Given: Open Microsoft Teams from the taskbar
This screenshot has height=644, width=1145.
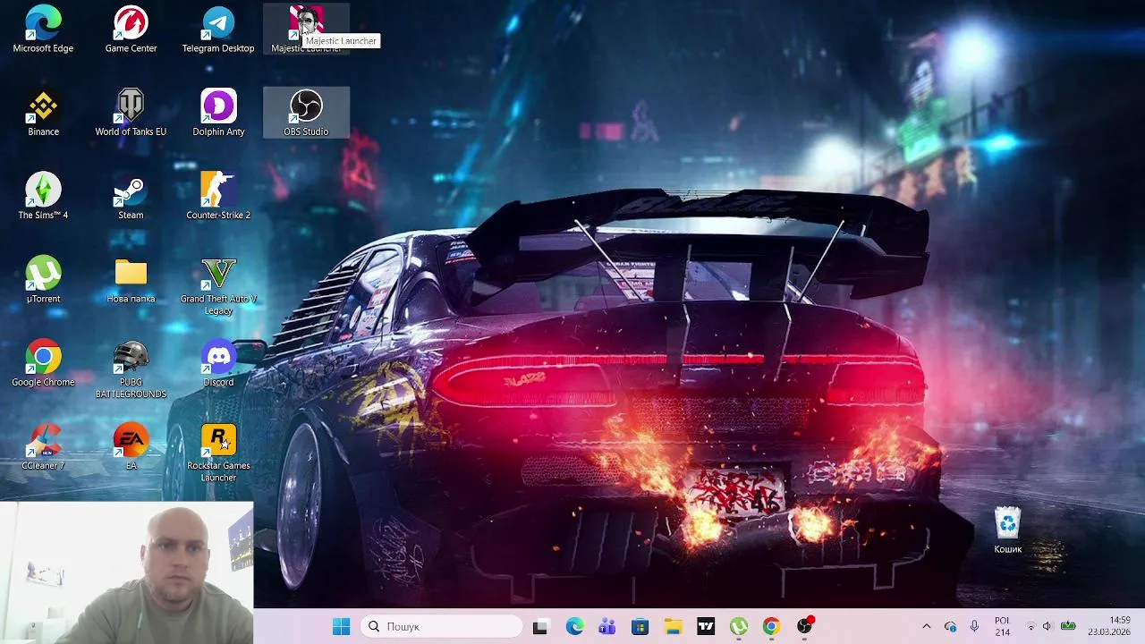Looking at the screenshot, I should pos(606,626).
